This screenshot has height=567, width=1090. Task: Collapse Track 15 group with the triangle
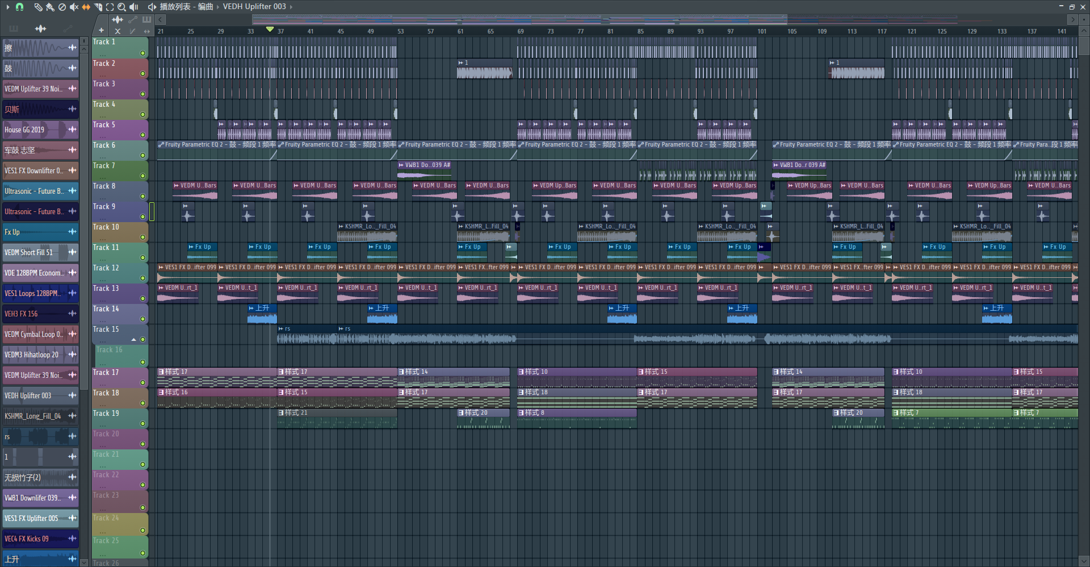(134, 340)
